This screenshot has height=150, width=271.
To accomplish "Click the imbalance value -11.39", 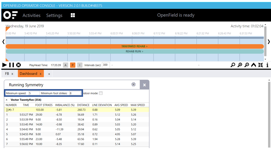I will tap(60, 129).
